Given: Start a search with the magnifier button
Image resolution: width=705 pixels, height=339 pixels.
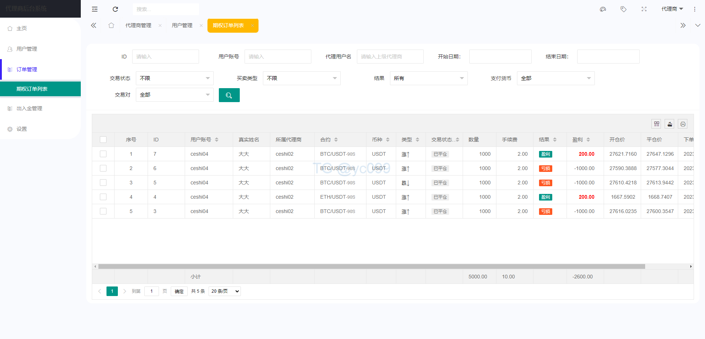Looking at the screenshot, I should click(229, 95).
